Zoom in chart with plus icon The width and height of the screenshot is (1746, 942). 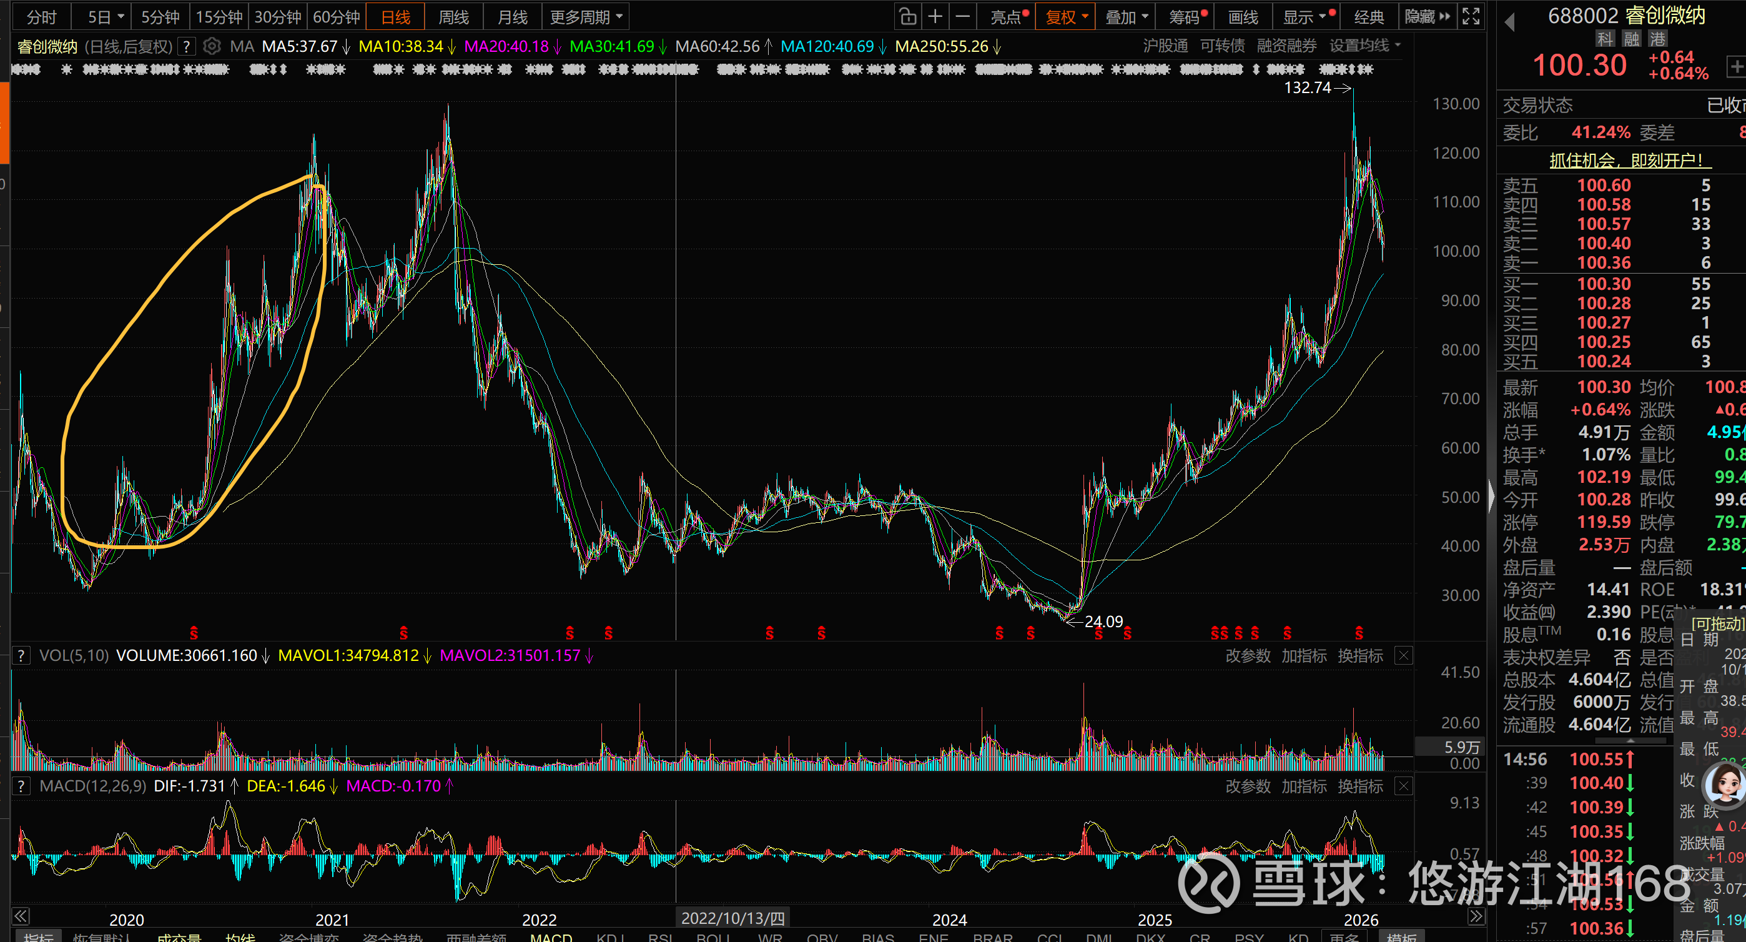coord(935,16)
